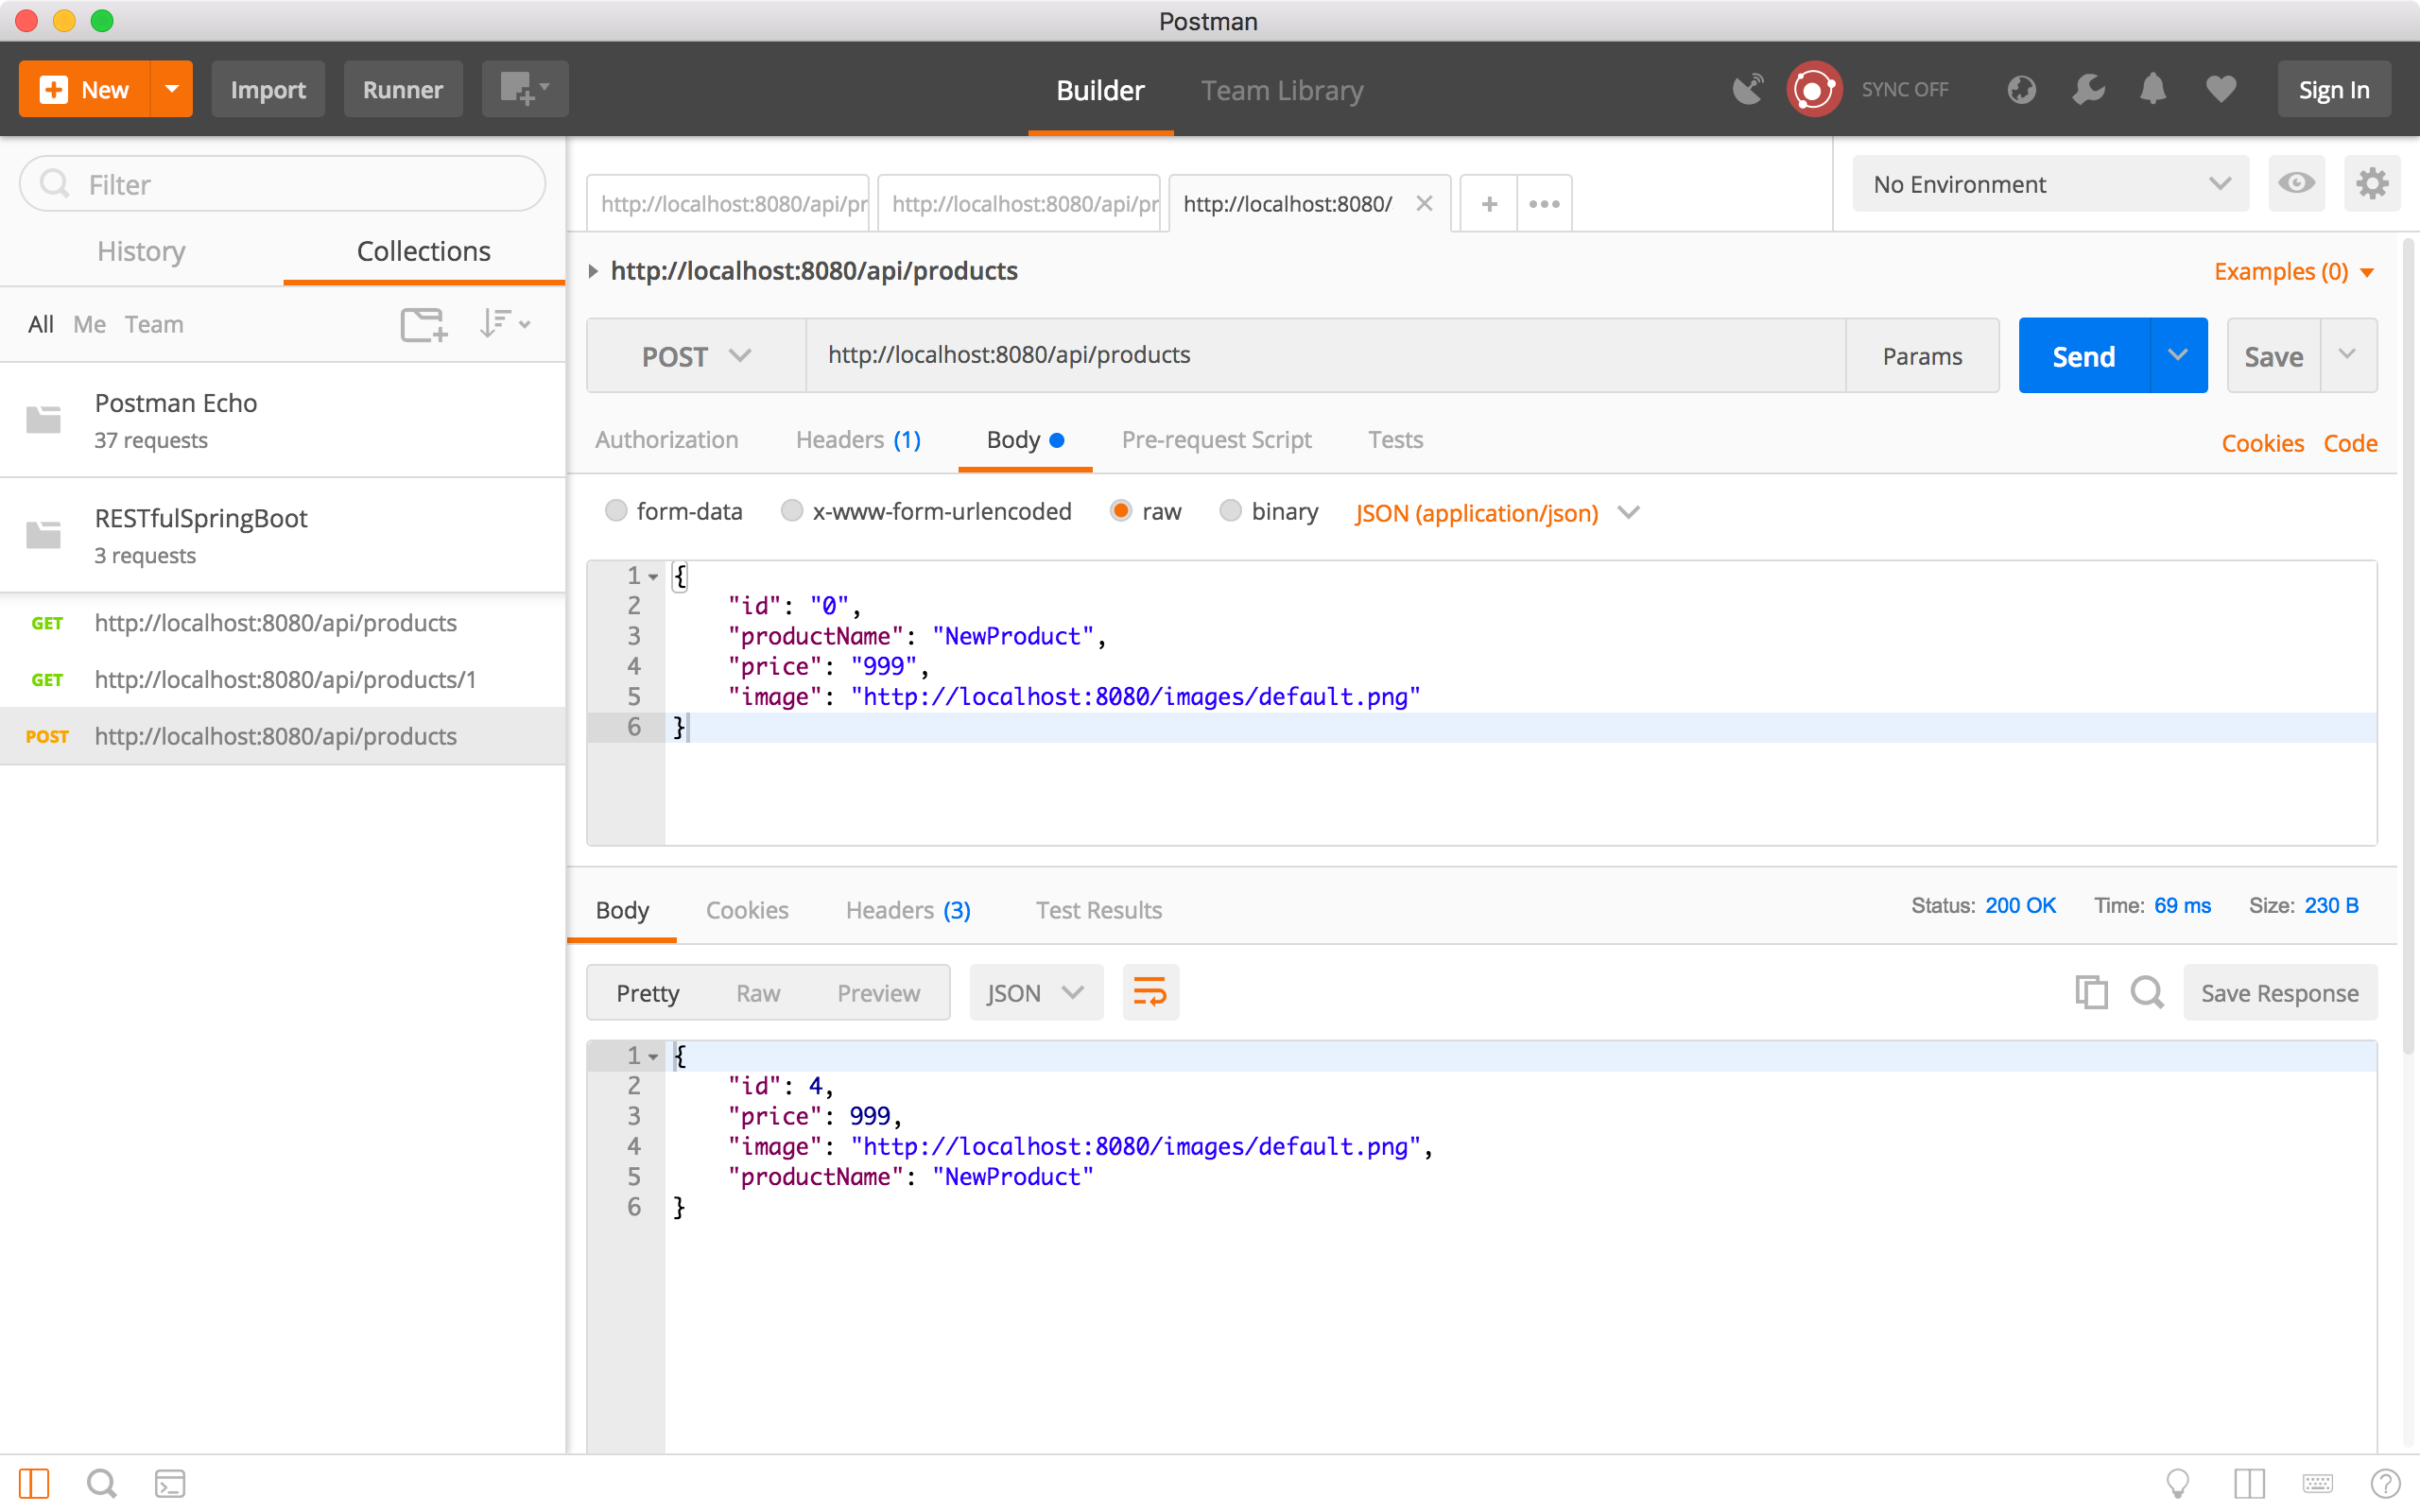Select the raw body radio button
The width and height of the screenshot is (2420, 1512).
[1121, 511]
